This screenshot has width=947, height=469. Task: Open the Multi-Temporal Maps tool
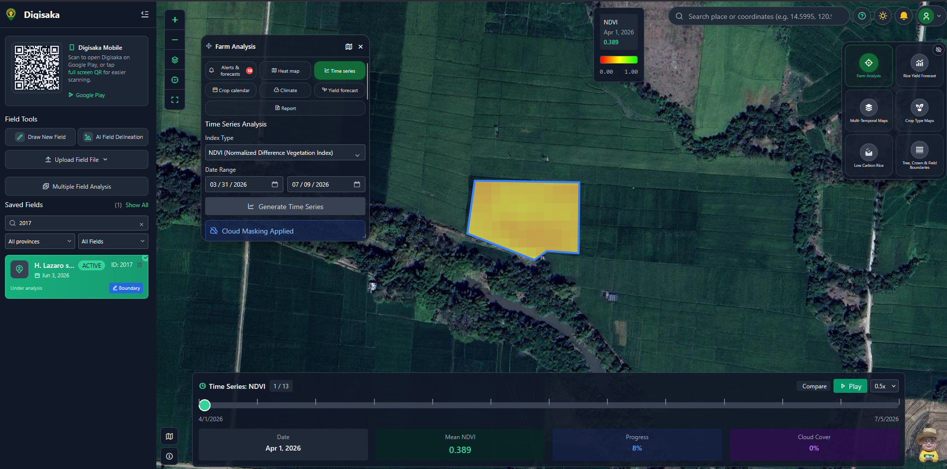coord(869,111)
